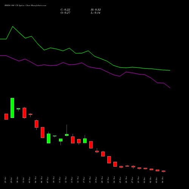Select the red candle for 18 Nov
The height and width of the screenshot is (189, 189).
(x=91, y=145)
